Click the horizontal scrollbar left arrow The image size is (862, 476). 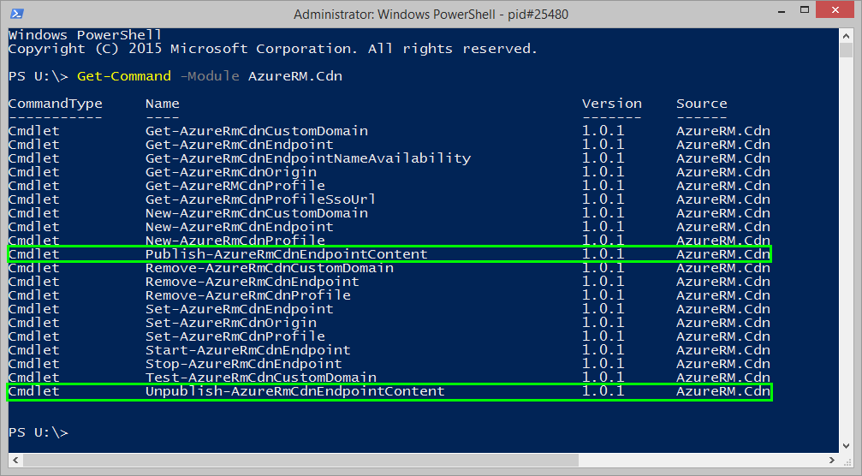pos(15,460)
